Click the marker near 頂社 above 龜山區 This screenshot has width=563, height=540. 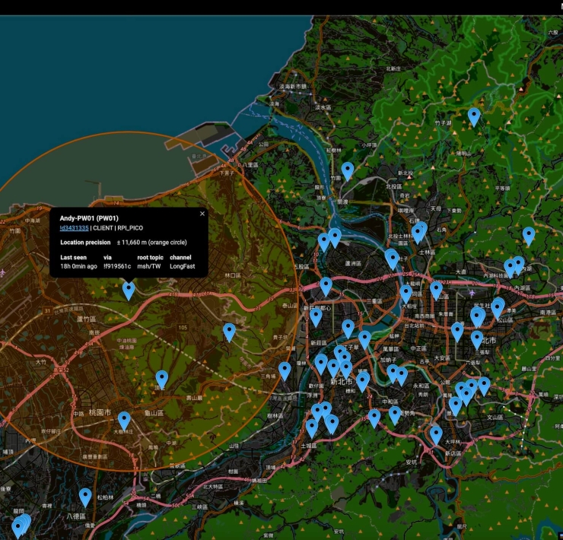pyautogui.click(x=161, y=379)
